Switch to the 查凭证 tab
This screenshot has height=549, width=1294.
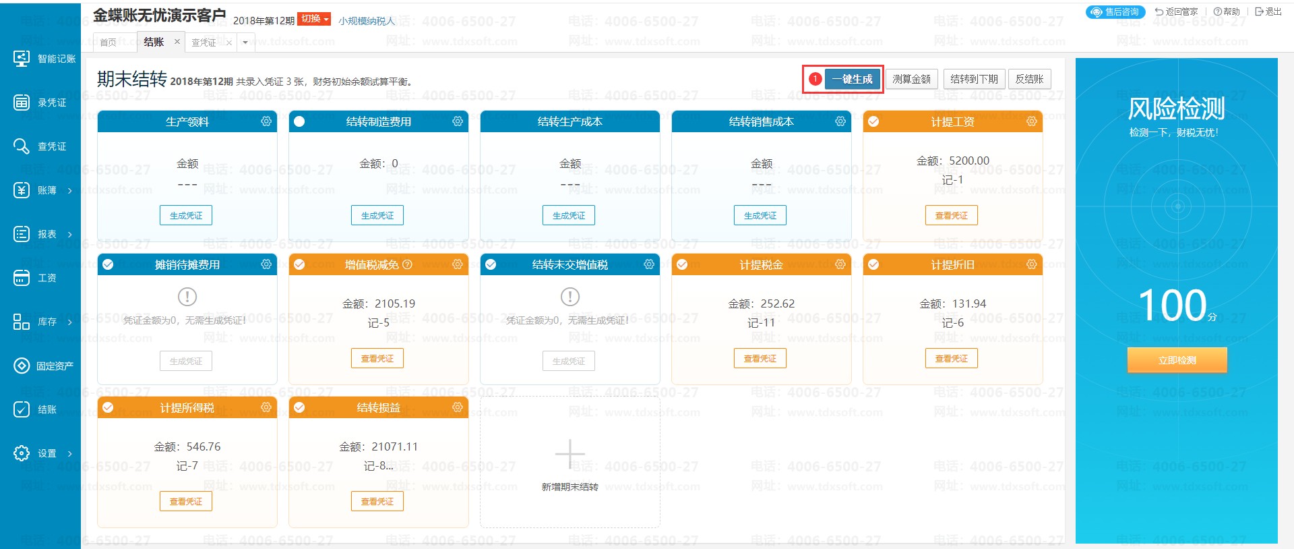[x=204, y=42]
